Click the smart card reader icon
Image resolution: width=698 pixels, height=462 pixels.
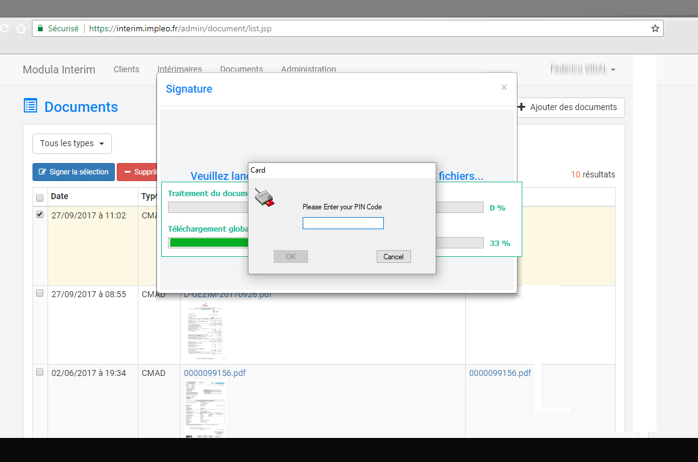pos(265,197)
